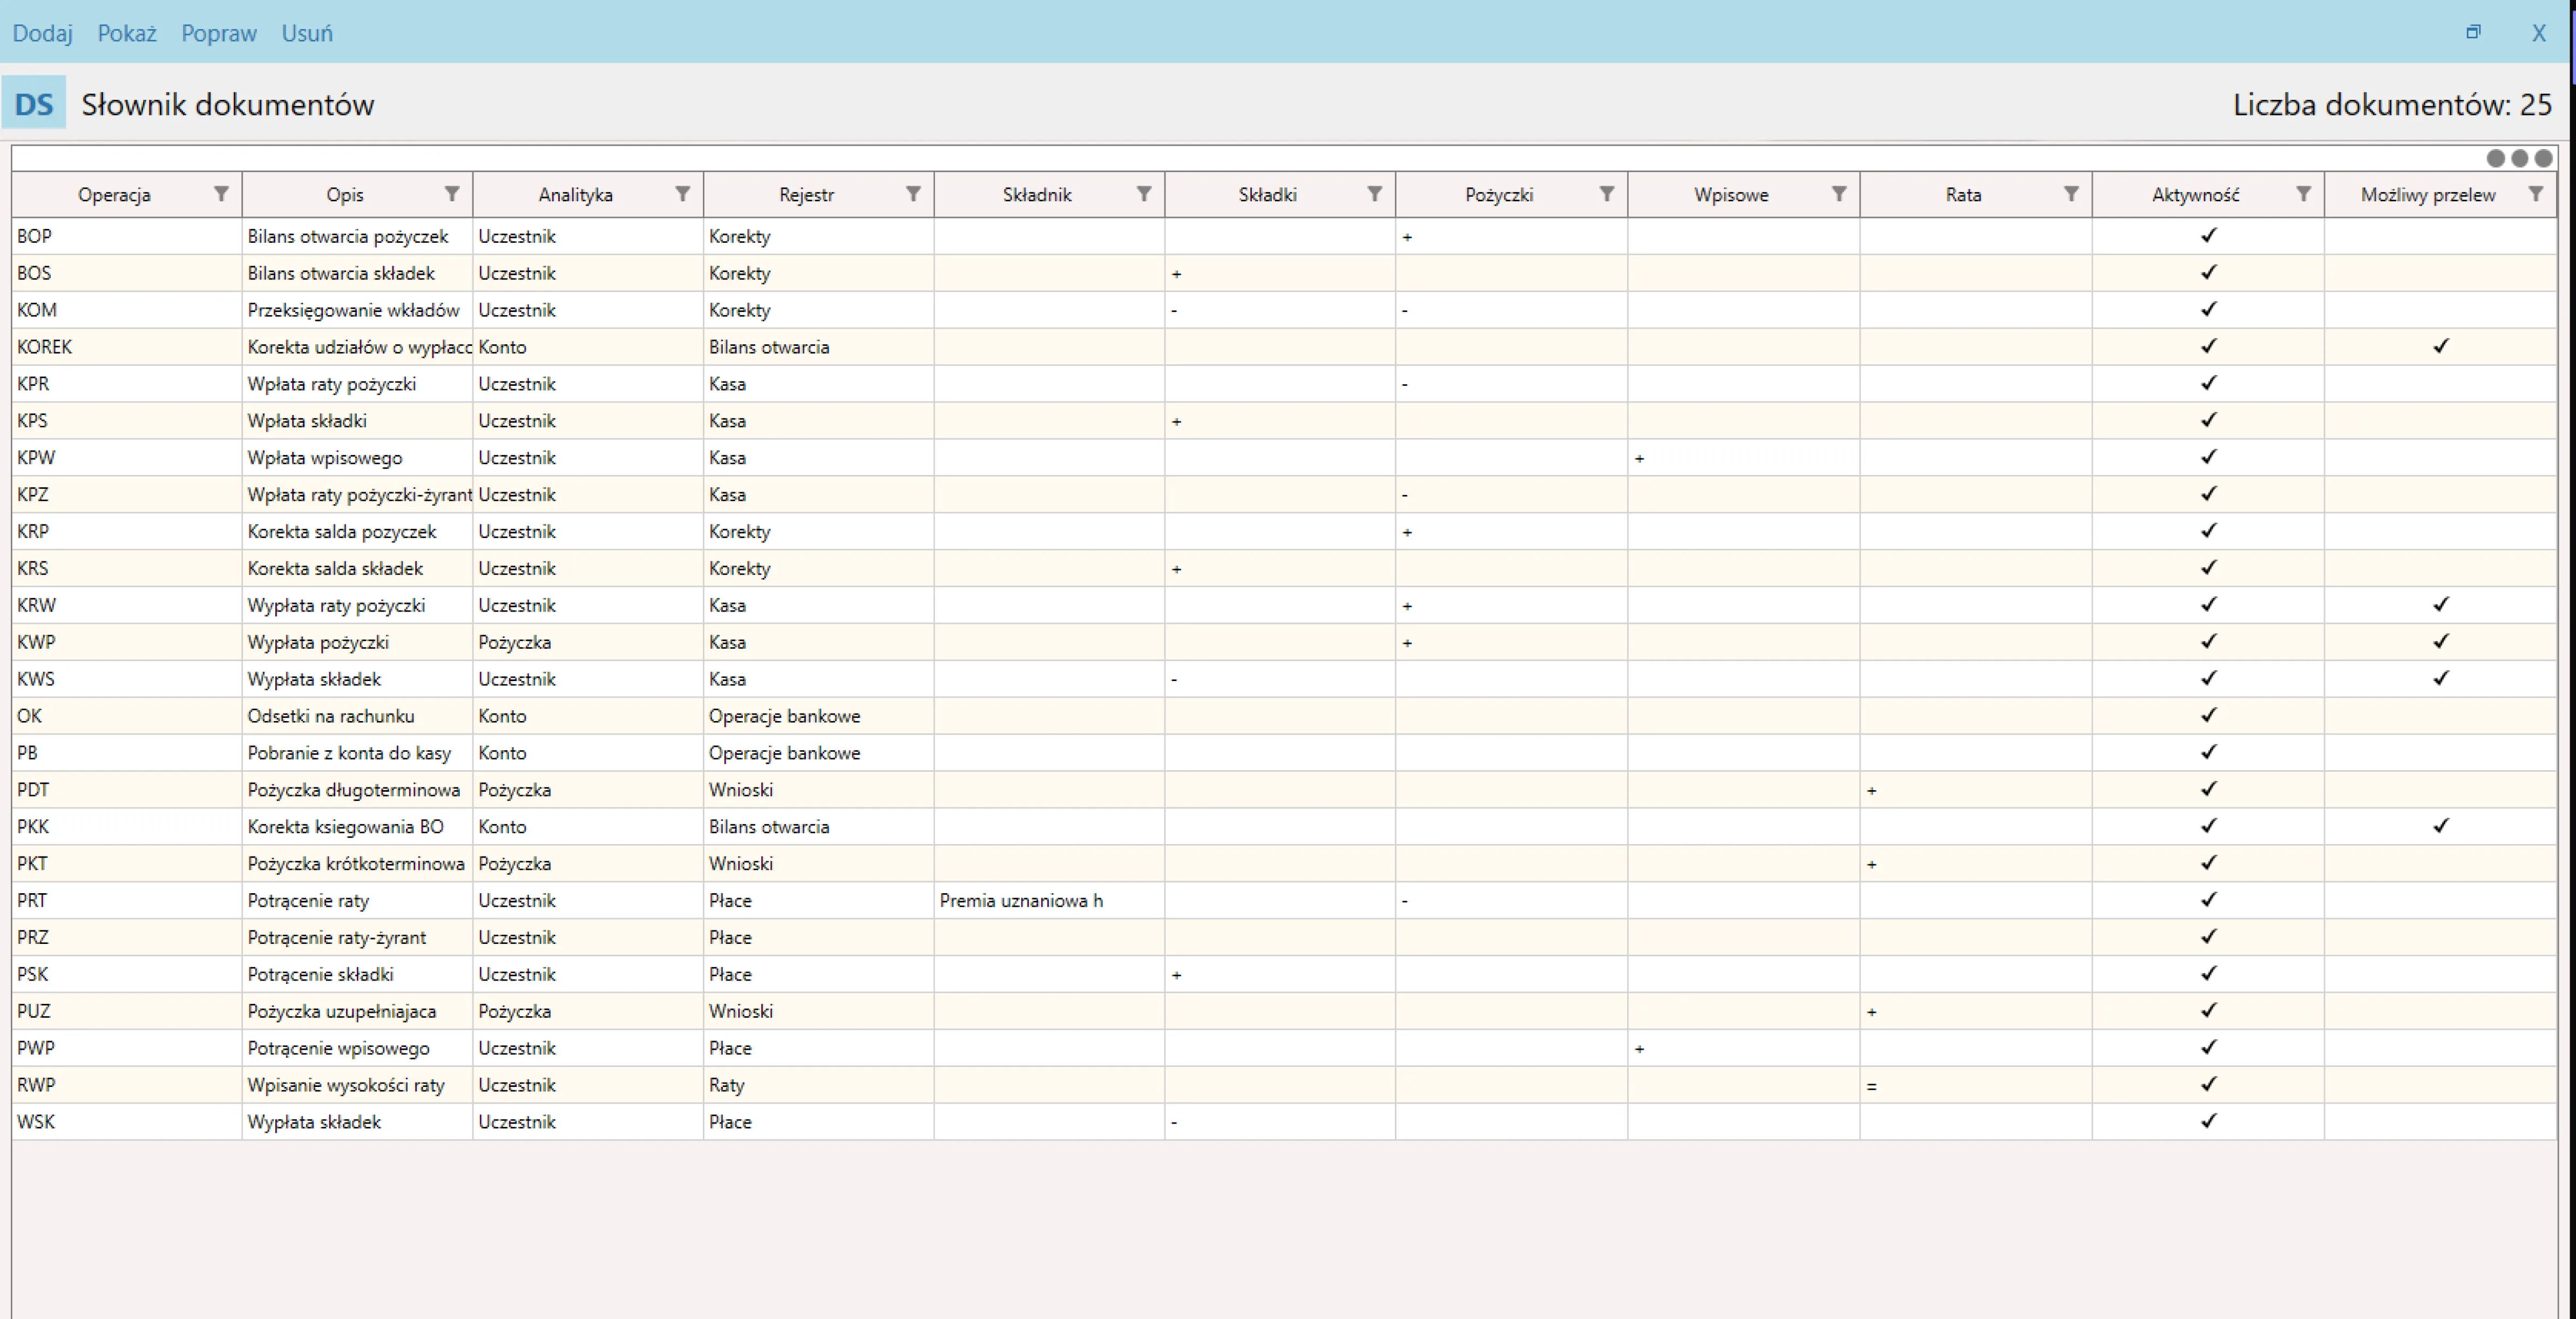Viewport: 2576px width, 1319px height.
Task: Toggle Aktywność checkmark in PDT row
Action: (x=2208, y=789)
